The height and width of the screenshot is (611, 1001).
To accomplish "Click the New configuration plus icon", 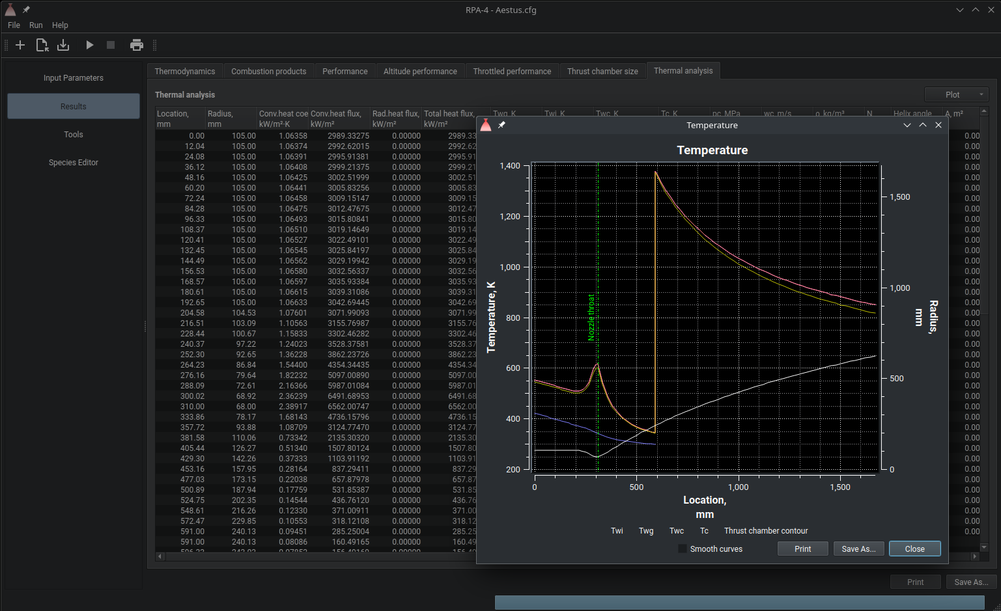I will 20,45.
